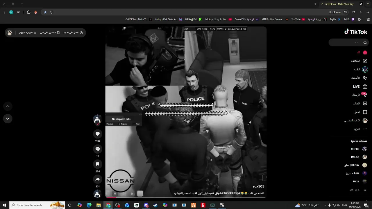Click the TikTok search field
Screen dimensions: 372x209
pyautogui.click(x=349, y=42)
